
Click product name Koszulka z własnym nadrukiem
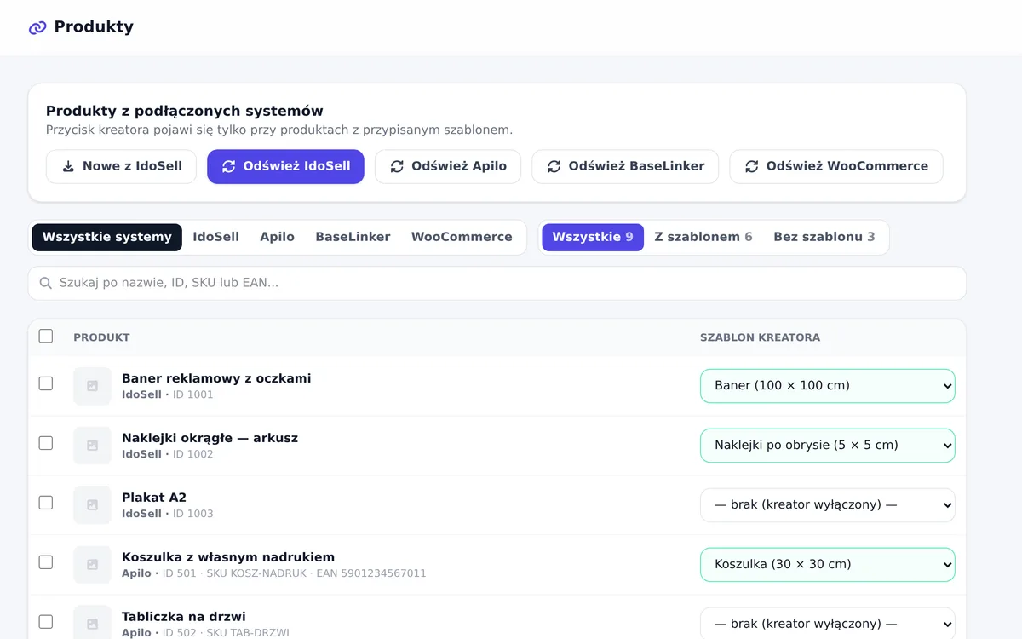pyautogui.click(x=228, y=557)
